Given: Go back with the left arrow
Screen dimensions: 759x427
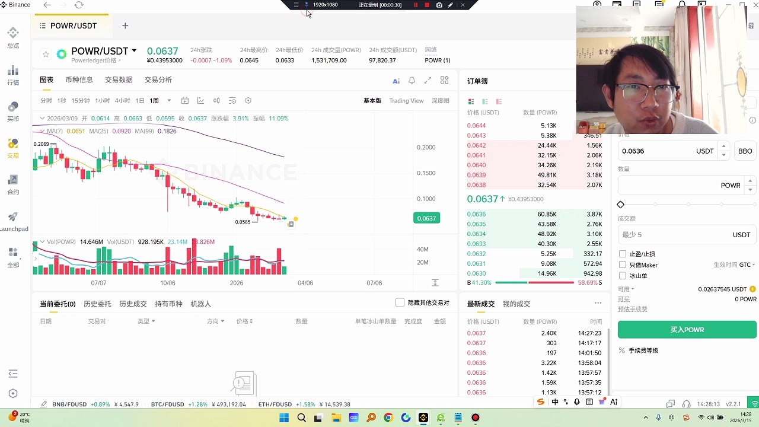Looking at the screenshot, I should pos(47,5).
